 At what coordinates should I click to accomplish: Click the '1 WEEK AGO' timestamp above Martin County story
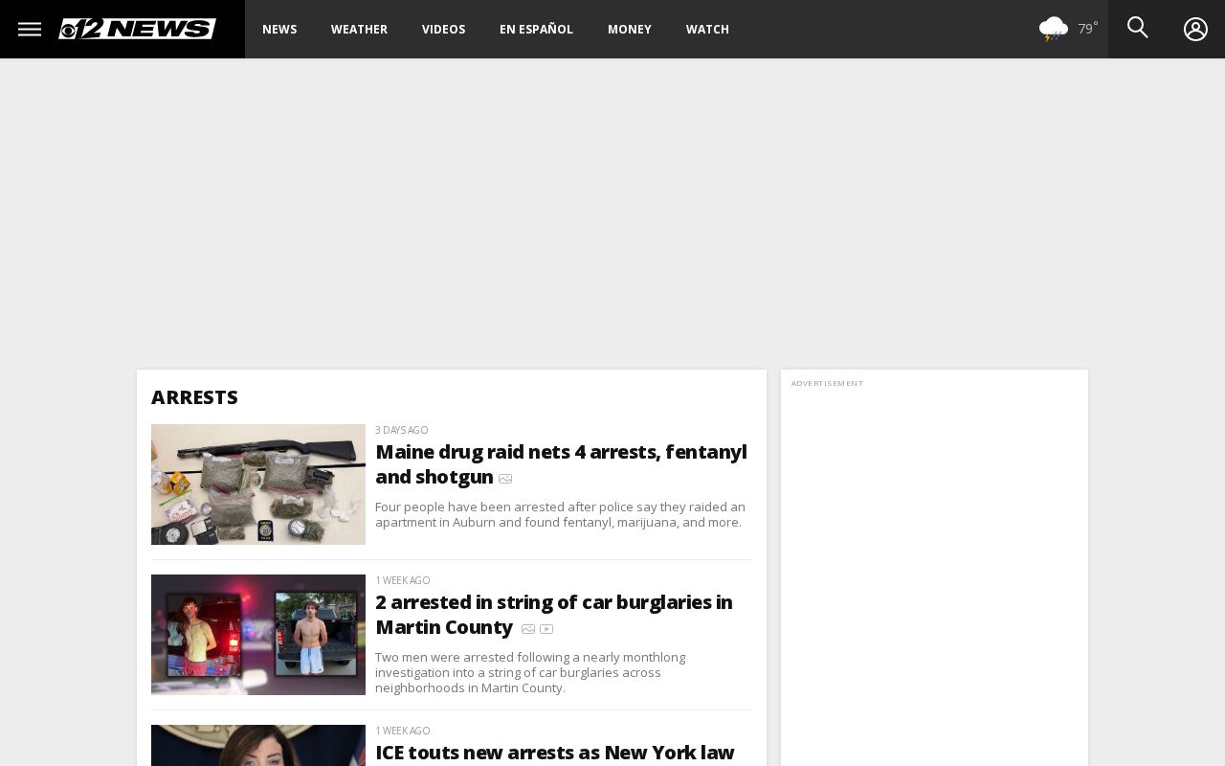tap(402, 580)
